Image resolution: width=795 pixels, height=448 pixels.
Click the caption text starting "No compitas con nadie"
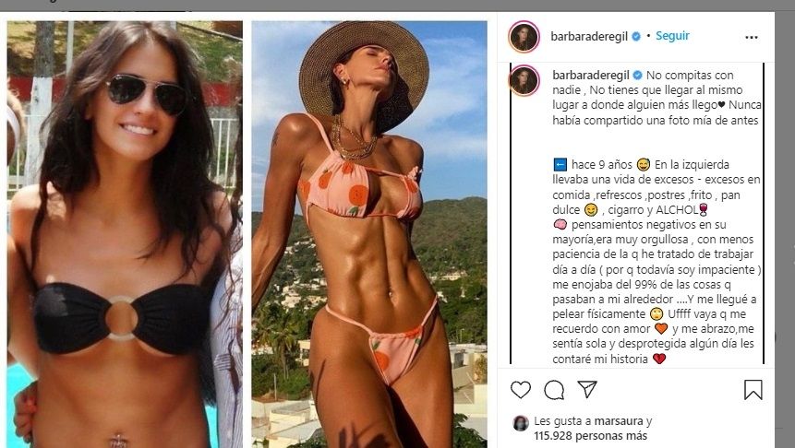656,98
